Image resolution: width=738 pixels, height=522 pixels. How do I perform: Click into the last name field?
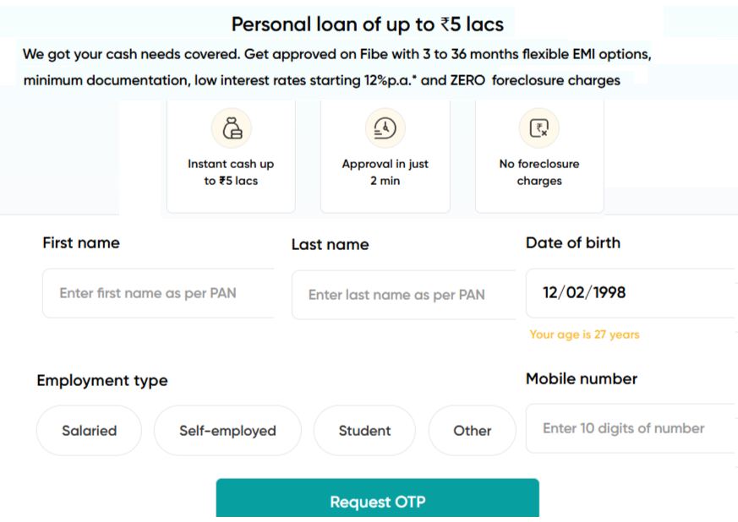tap(403, 295)
